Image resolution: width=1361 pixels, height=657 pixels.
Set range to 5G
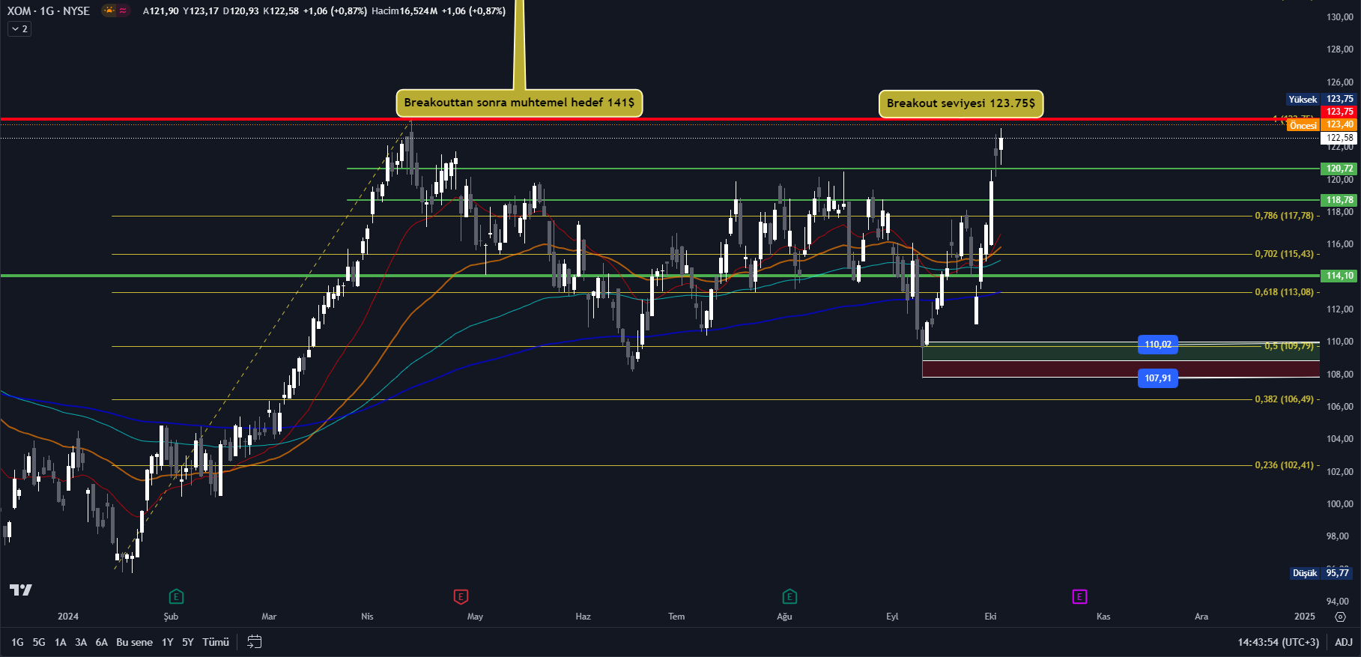(x=39, y=642)
